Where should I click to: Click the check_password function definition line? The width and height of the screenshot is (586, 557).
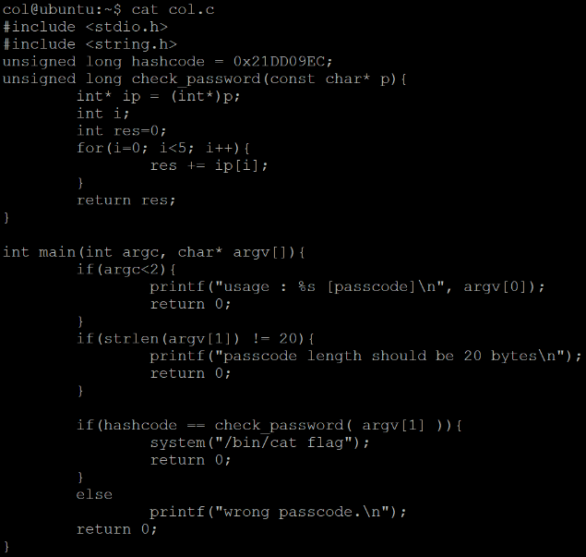click(204, 79)
